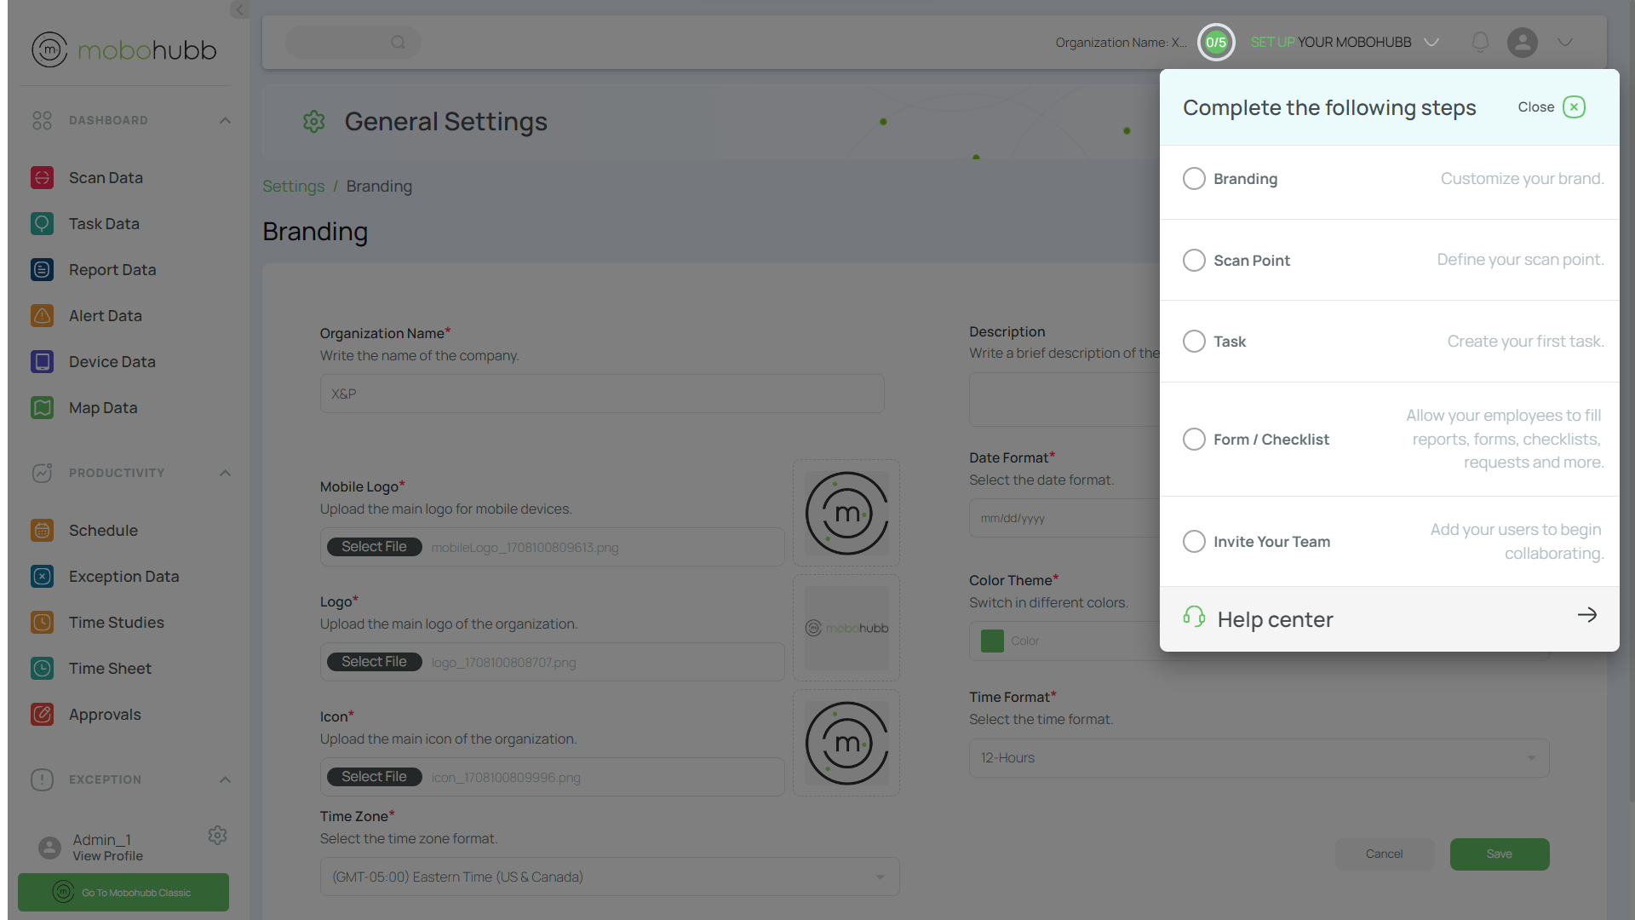Click the notification bell icon

pyautogui.click(x=1480, y=42)
